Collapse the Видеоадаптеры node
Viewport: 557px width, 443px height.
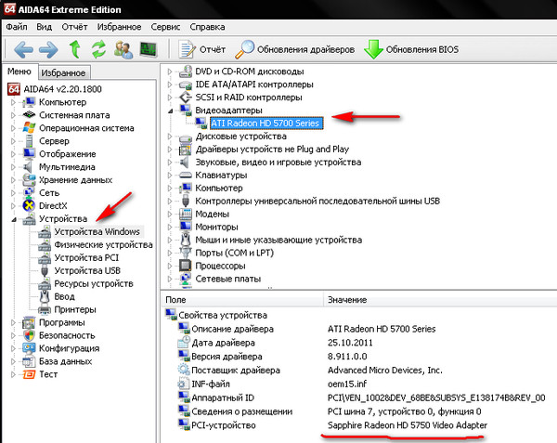point(170,111)
